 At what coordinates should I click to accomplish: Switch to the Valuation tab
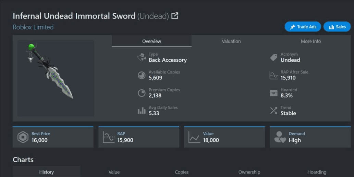(231, 41)
